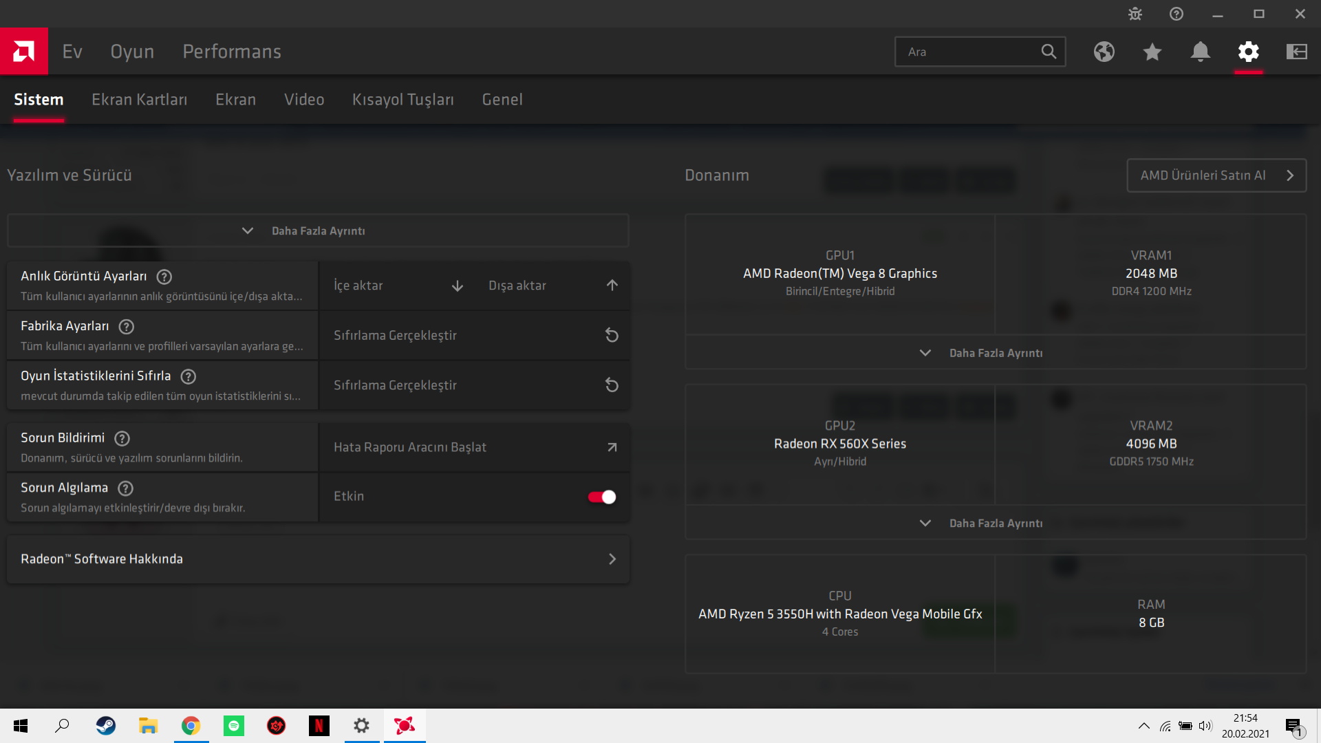The width and height of the screenshot is (1321, 743).
Task: Expand Daha Fazla Ayrıntı under GPU1
Action: pyautogui.click(x=996, y=352)
